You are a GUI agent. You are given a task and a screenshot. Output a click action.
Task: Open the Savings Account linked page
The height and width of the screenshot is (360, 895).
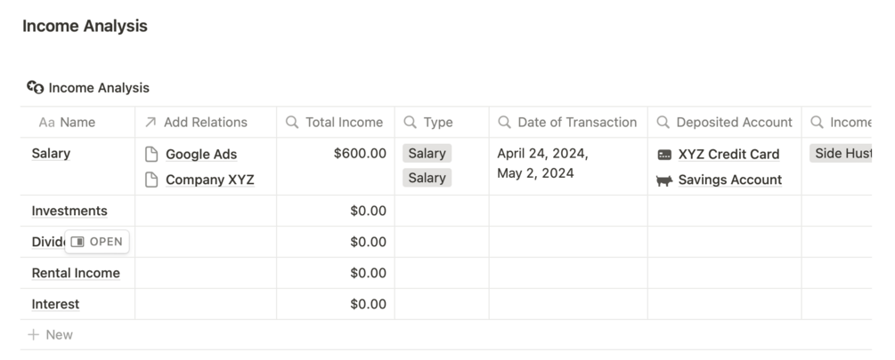point(729,180)
